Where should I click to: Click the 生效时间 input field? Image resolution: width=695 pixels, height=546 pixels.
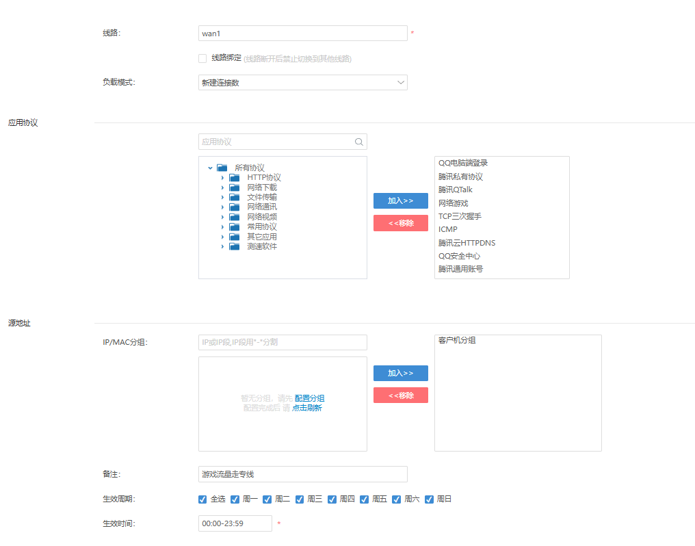tap(235, 523)
